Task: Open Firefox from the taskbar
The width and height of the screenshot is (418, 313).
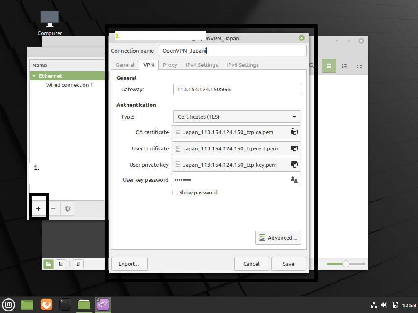Action: coord(47,304)
